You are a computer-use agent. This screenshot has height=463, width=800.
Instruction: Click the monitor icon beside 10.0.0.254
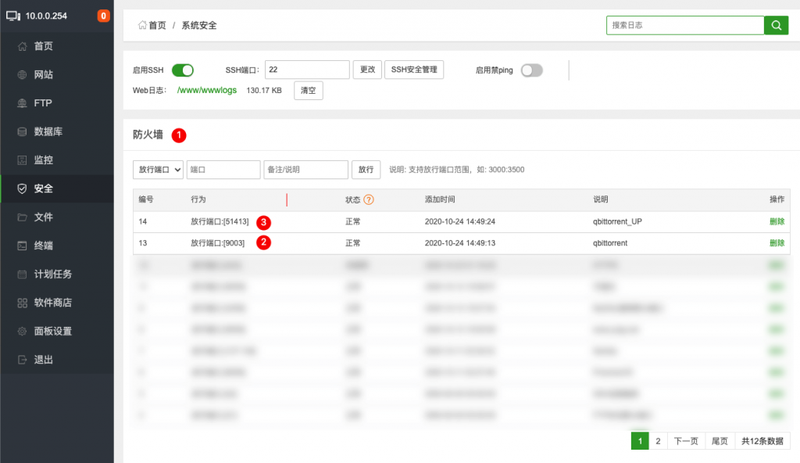coord(13,16)
